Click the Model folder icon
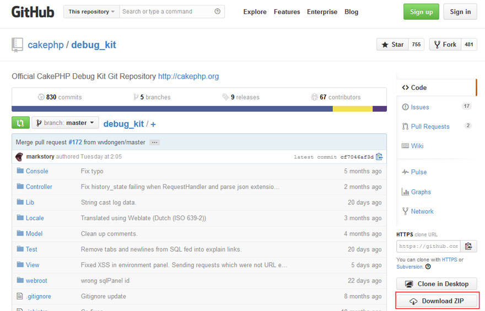Screen dimensions: 485x311 coord(20,233)
